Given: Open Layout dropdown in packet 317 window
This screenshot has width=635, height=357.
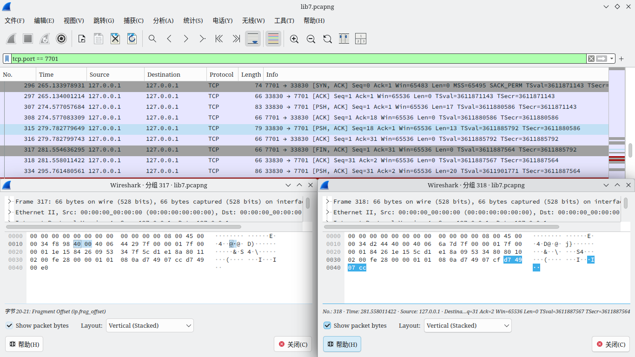Looking at the screenshot, I should (150, 325).
